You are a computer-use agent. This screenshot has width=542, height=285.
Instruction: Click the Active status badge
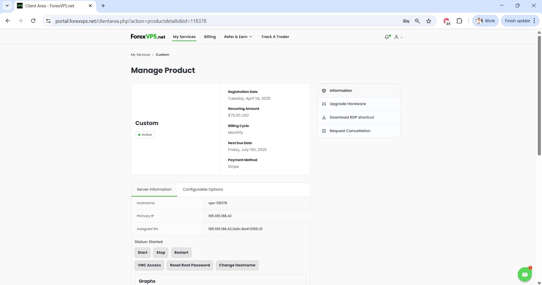pos(145,135)
